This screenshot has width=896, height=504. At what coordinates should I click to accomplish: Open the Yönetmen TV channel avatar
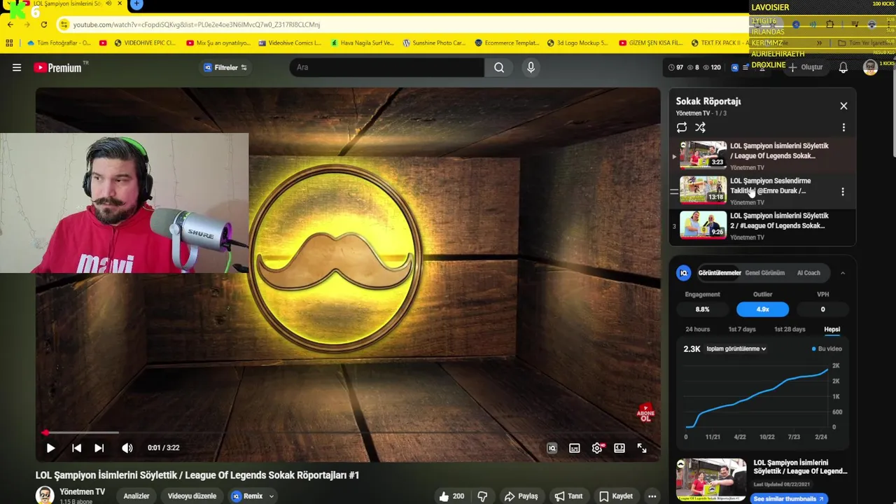click(45, 495)
